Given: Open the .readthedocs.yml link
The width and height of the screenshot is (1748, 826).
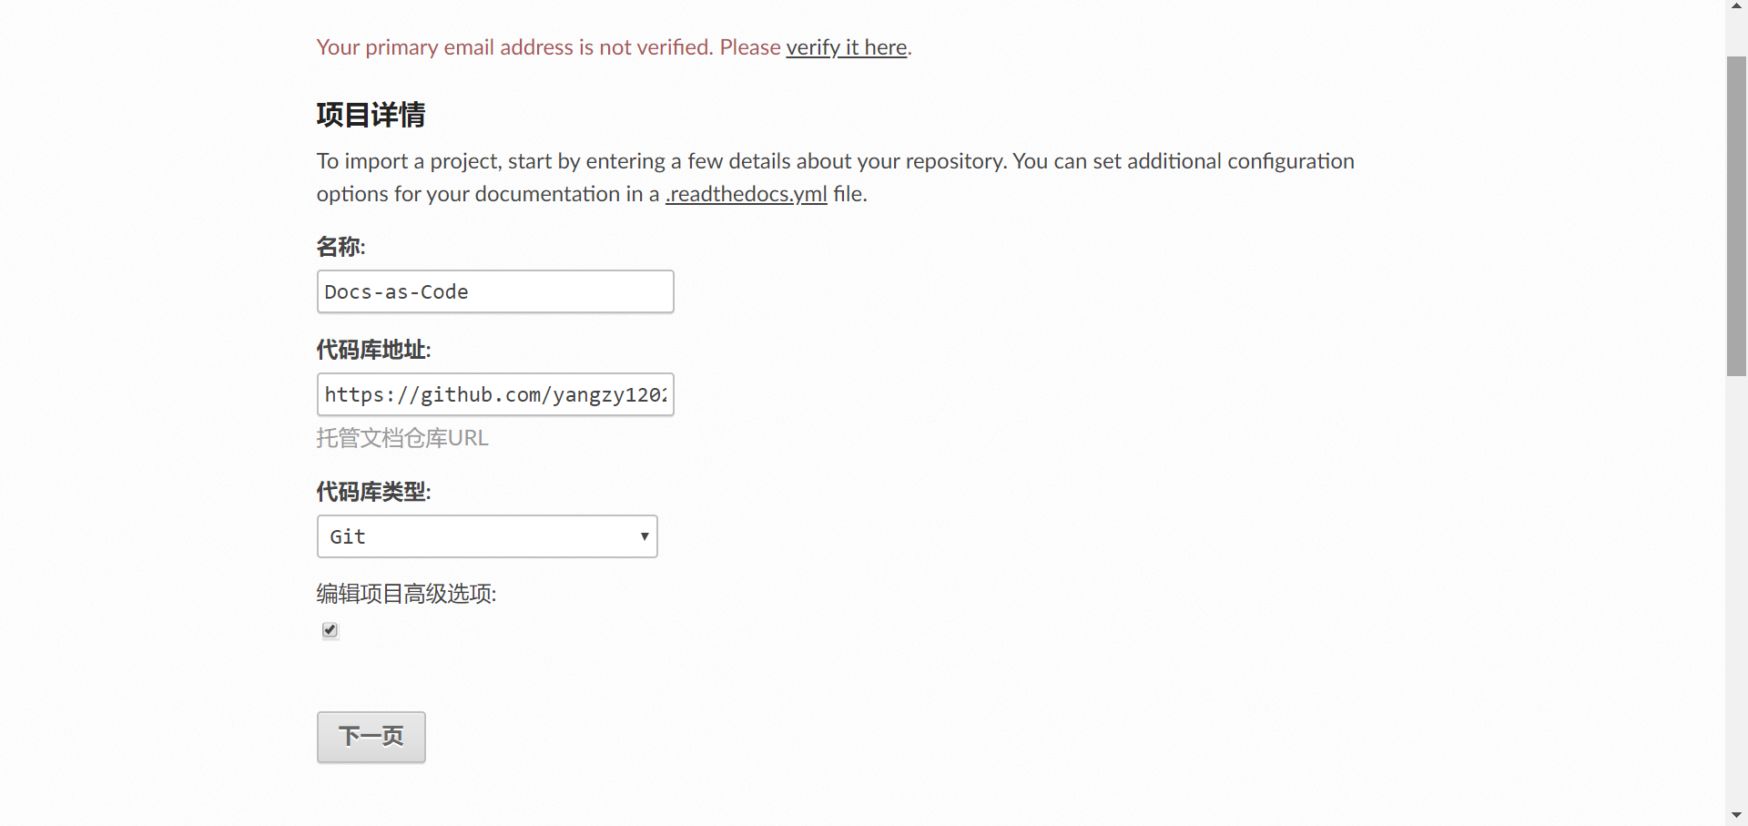Looking at the screenshot, I should click(x=746, y=194).
